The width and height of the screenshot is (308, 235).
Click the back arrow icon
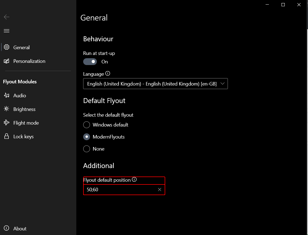pos(7,17)
